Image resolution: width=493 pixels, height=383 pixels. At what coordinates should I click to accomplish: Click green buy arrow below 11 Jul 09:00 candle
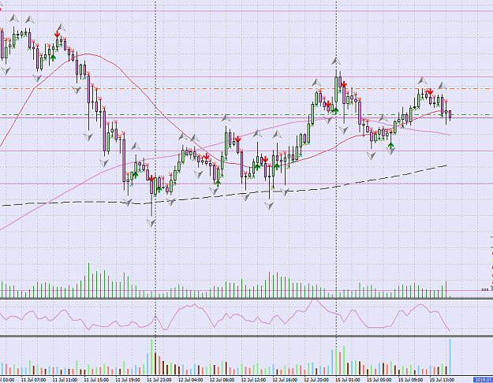coord(53,58)
